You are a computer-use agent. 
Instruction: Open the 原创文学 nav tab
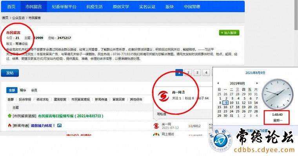(121, 7)
